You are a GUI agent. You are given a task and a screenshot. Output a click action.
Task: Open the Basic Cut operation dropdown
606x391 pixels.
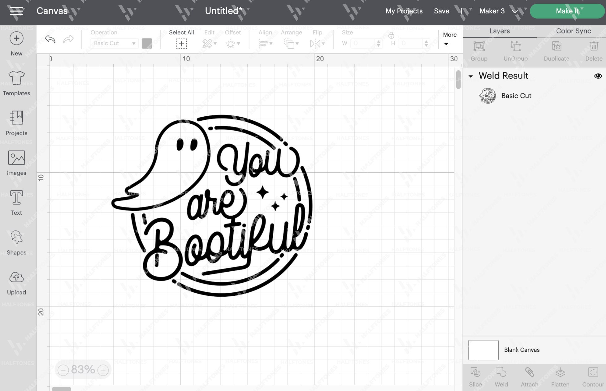coord(114,43)
